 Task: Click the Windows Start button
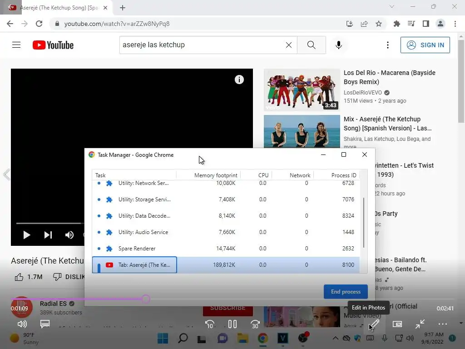pos(163,338)
